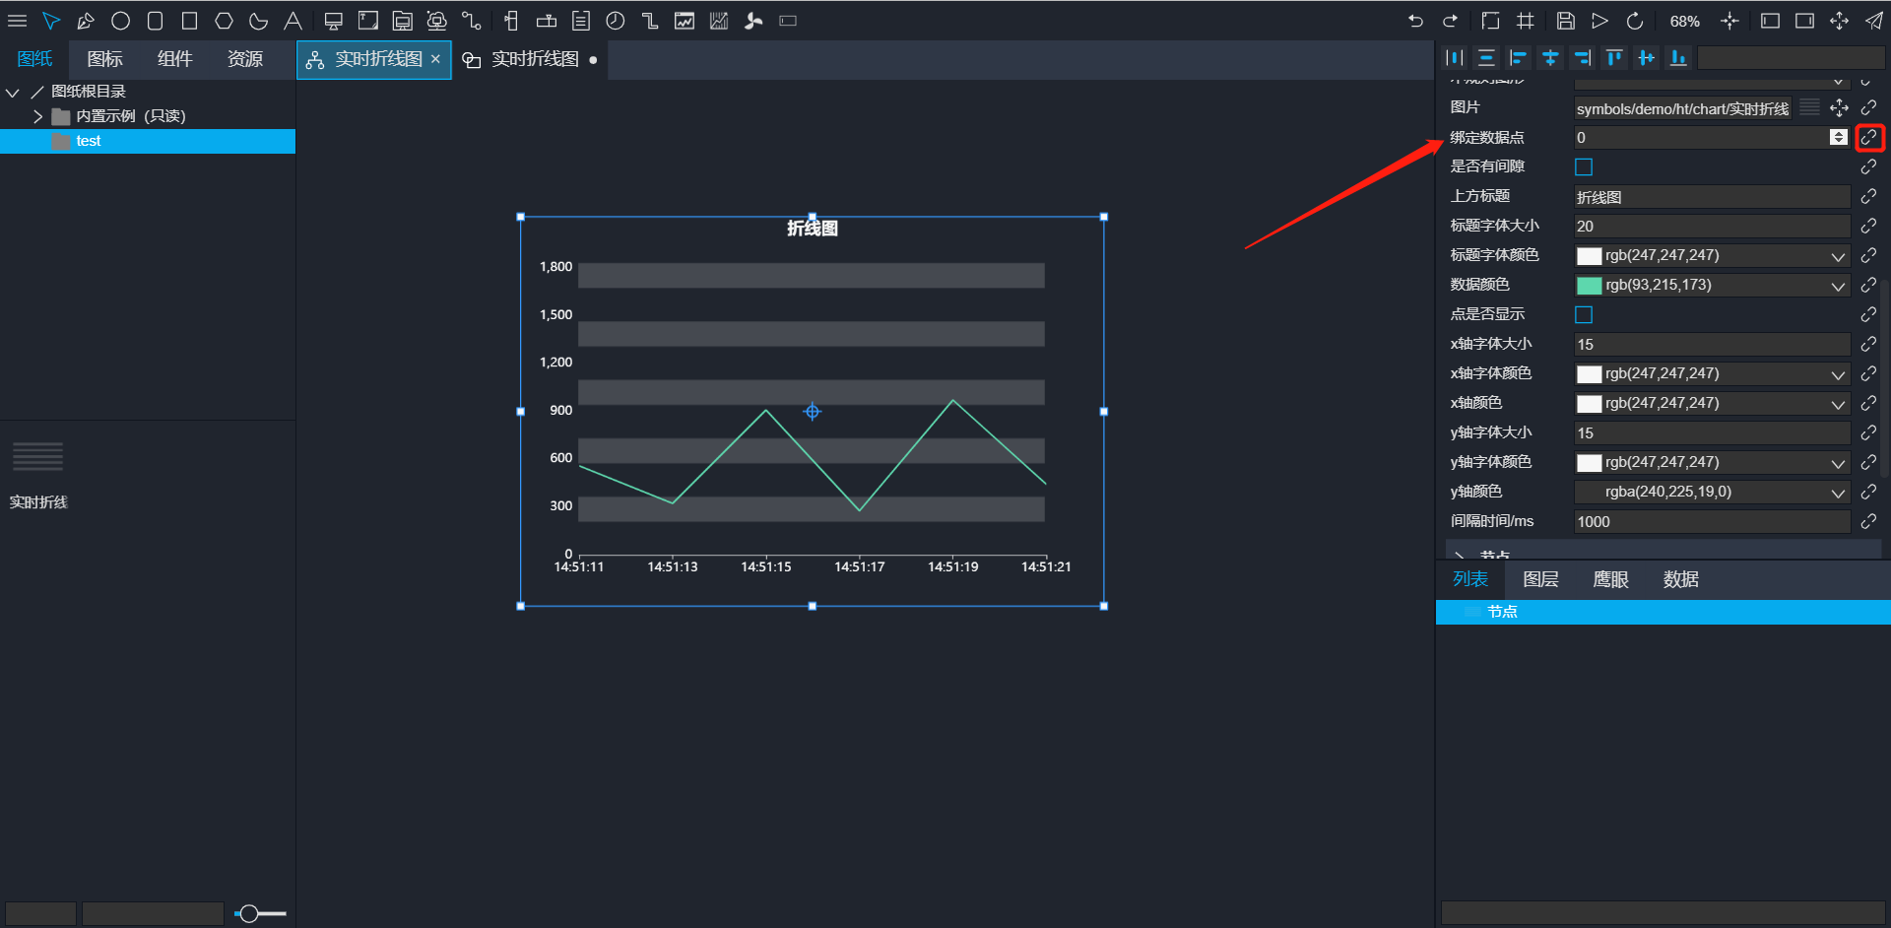Viewport: 1891px width, 928px height.
Task: Click the preview play icon
Action: [x=1599, y=21]
